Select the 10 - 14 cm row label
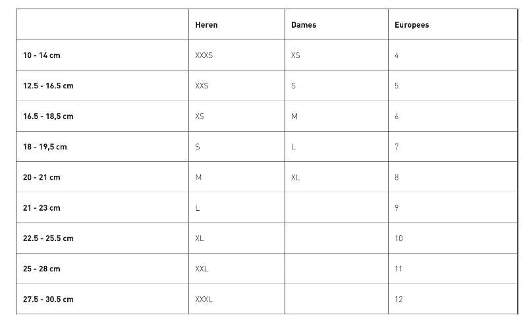 pos(42,55)
